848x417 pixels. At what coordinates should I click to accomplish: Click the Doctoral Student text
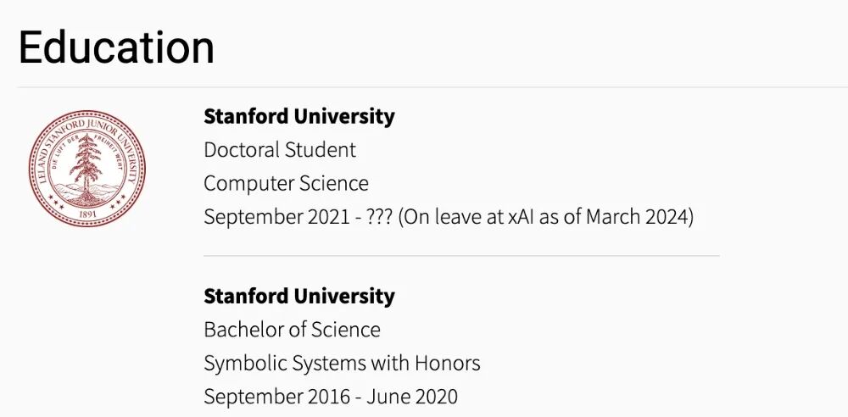[279, 150]
